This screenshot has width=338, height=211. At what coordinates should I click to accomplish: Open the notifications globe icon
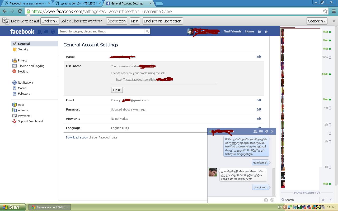coord(53,32)
